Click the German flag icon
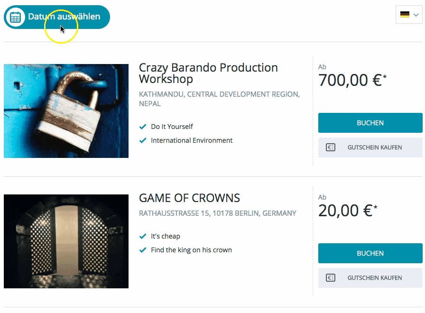This screenshot has width=425, height=313. click(x=405, y=15)
